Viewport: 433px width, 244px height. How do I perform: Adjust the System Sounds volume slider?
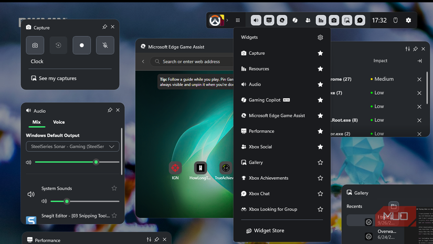(x=85, y=201)
